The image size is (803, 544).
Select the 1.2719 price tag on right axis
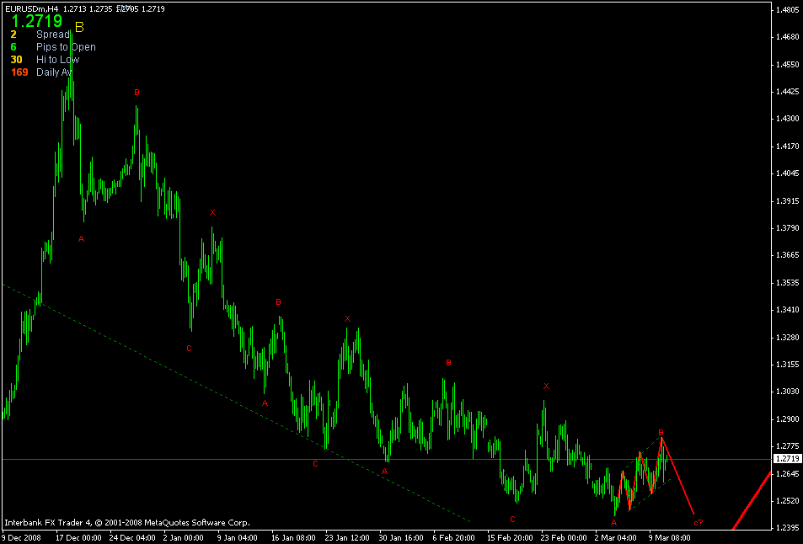point(787,458)
